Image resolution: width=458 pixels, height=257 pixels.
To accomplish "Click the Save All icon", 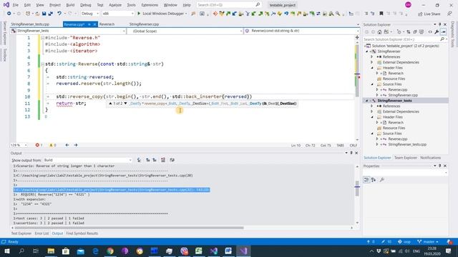I will click(51, 14).
